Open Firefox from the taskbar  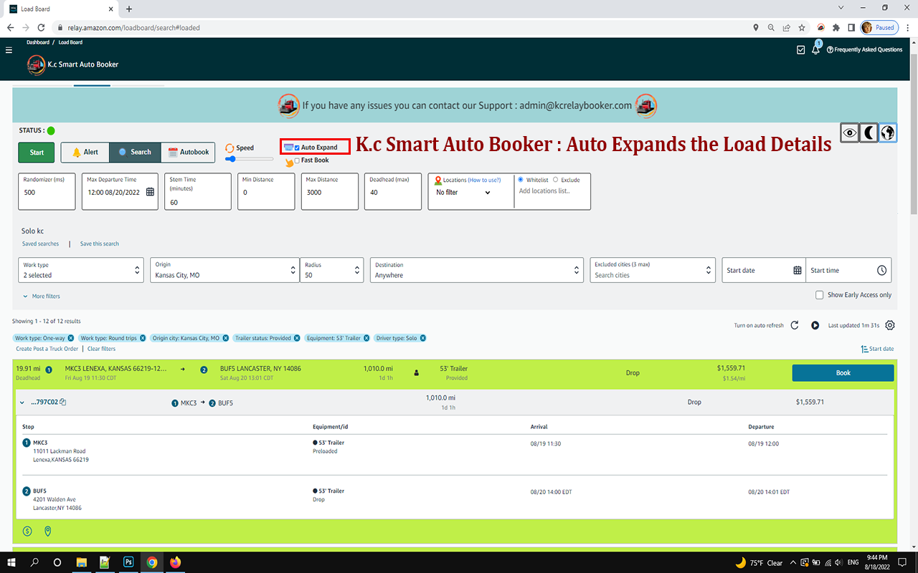tap(175, 562)
